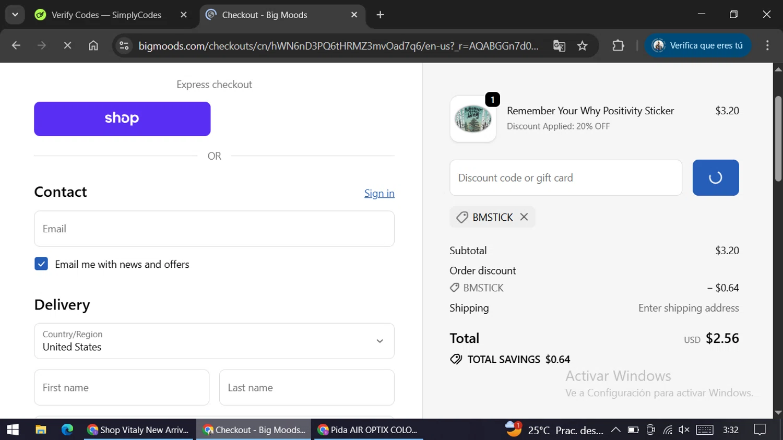Open the clock showing 3:32
Viewport: 783px width, 440px height.
(x=731, y=430)
